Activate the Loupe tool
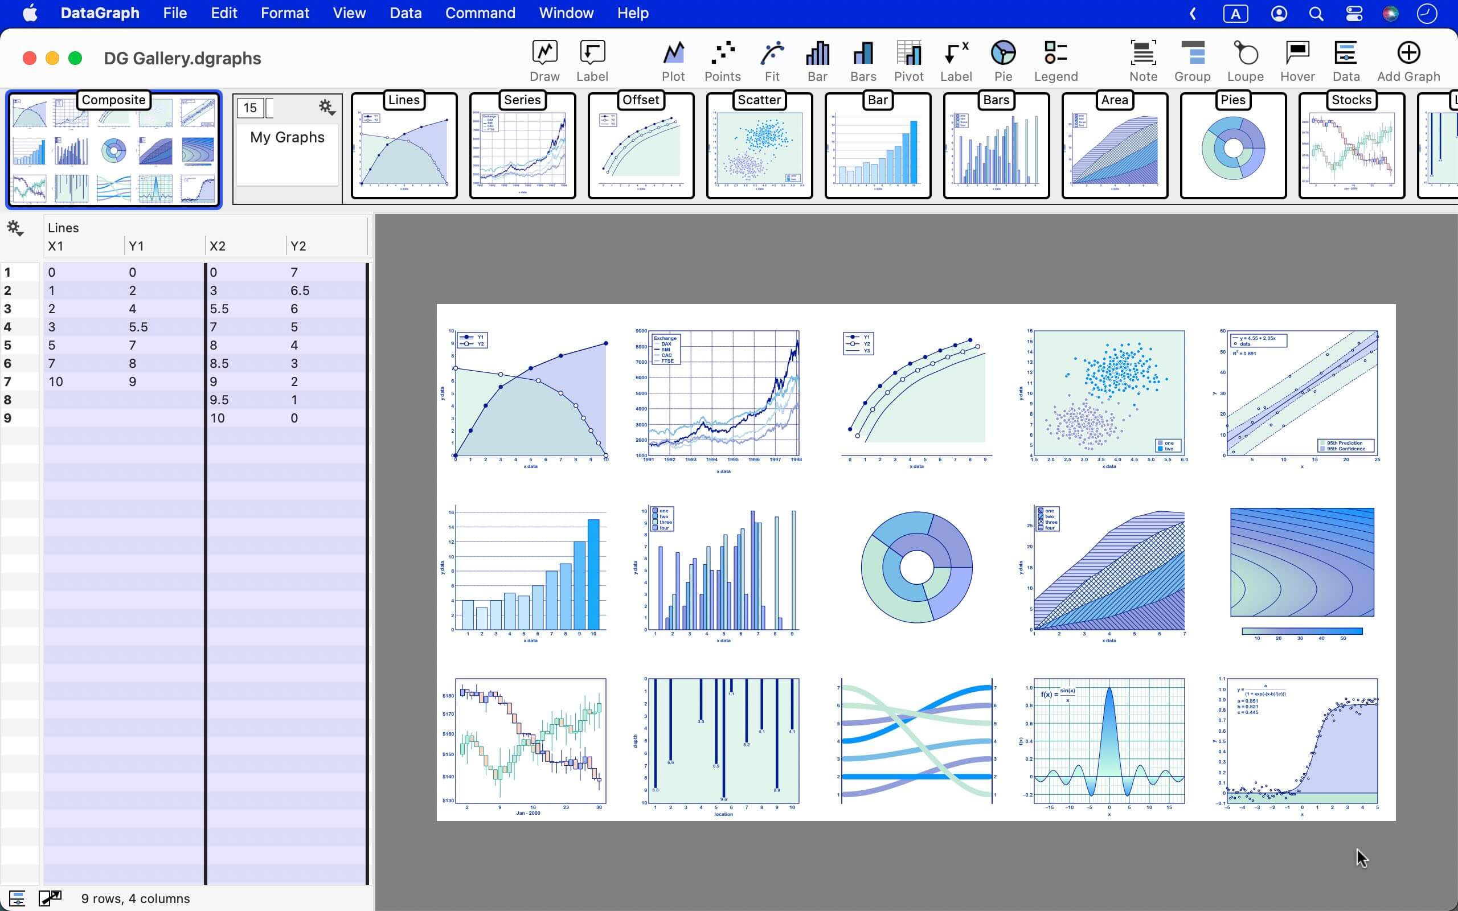This screenshot has width=1458, height=911. pyautogui.click(x=1245, y=60)
